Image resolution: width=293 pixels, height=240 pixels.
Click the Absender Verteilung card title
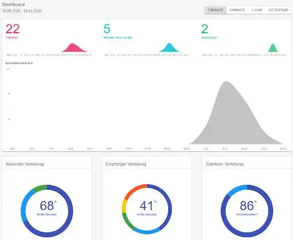(25, 164)
